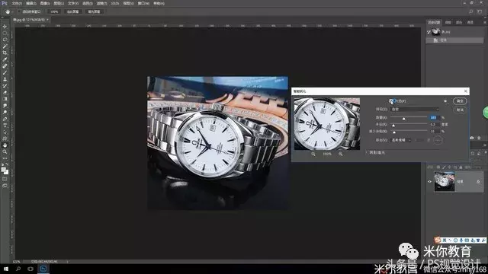This screenshot has height=274, width=488.
Task: Click the zoom-out magnifier under dialog preview
Action: point(313,154)
